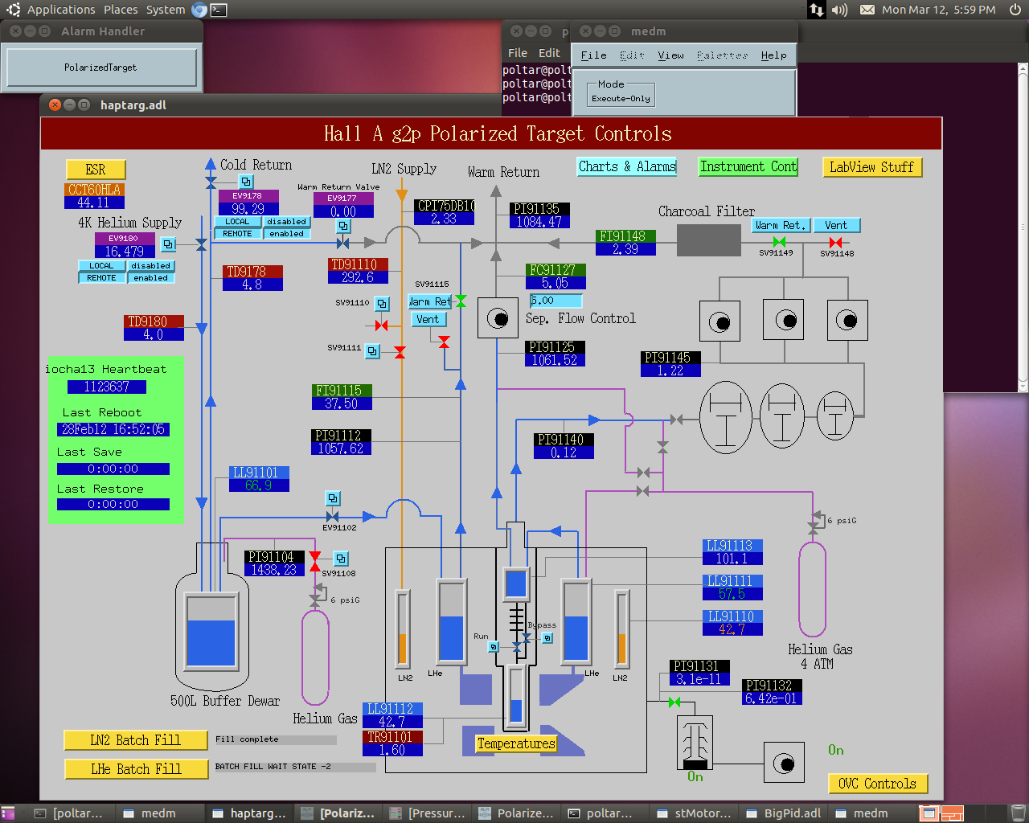
Task: Click the Sep. Flow Control pump symbol
Action: [x=498, y=318]
